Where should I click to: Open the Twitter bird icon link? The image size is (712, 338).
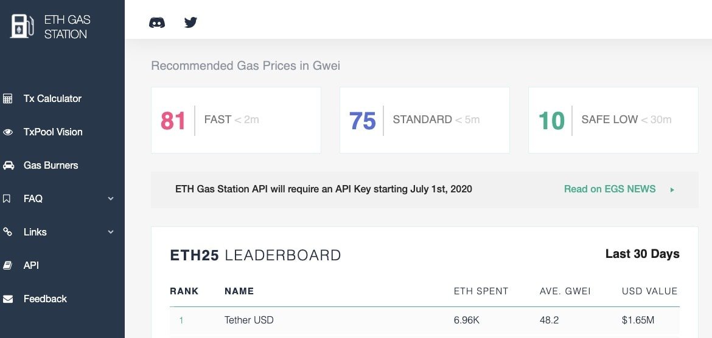tap(190, 23)
